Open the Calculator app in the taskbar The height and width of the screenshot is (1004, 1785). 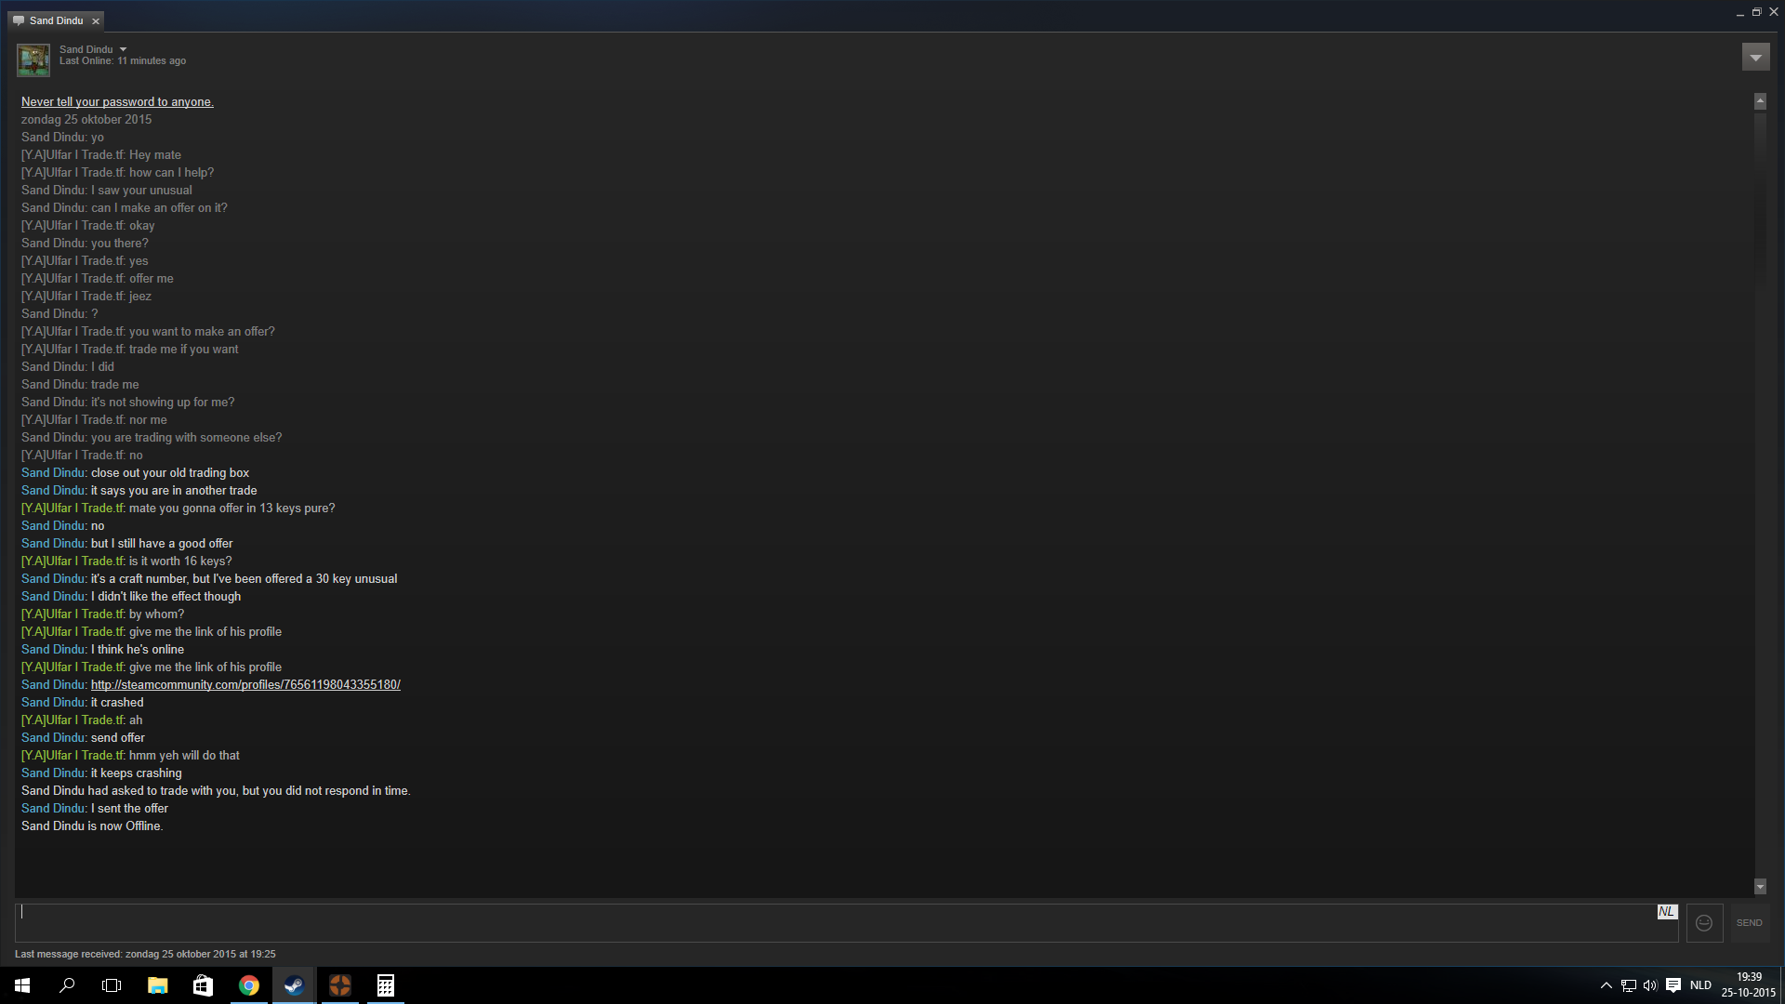[386, 985]
